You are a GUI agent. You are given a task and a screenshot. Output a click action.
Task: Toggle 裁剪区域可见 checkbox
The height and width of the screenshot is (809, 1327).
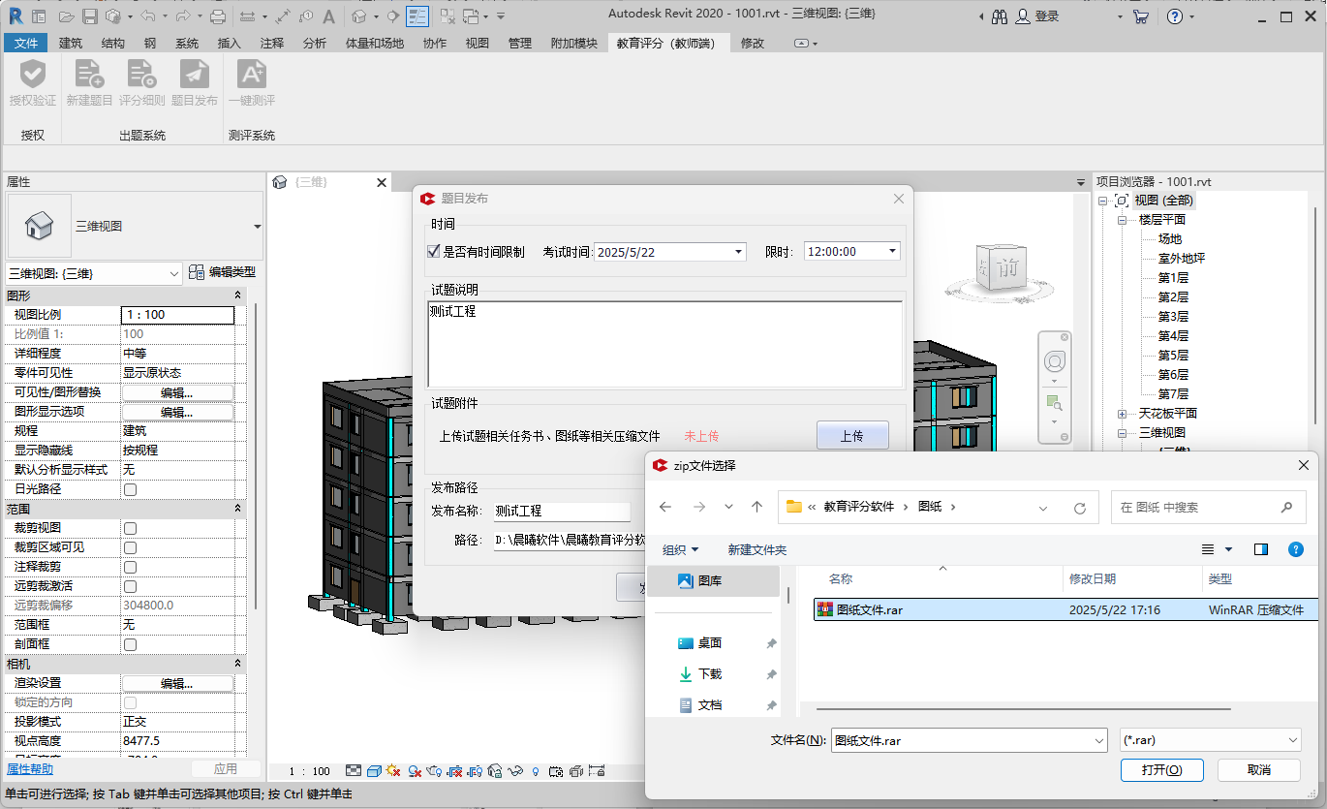[x=130, y=547]
